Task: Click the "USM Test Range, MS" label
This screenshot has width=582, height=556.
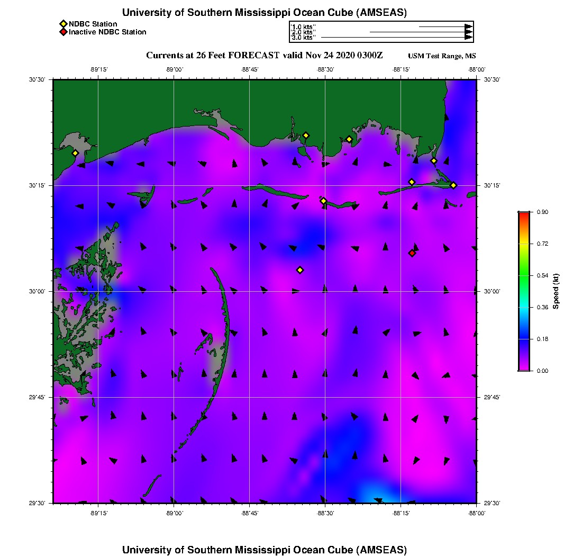Action: click(442, 56)
